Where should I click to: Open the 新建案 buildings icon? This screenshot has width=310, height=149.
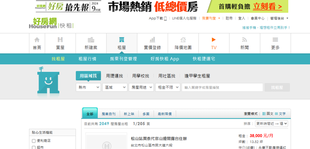pos(91,40)
